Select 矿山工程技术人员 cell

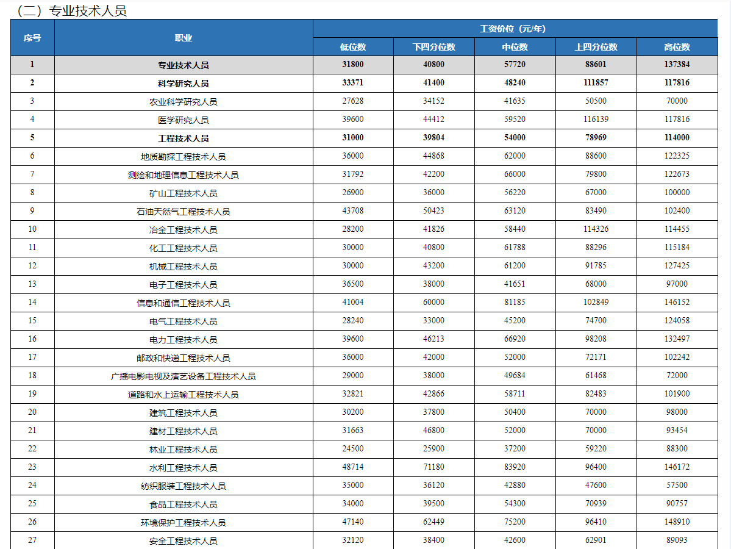tap(184, 193)
